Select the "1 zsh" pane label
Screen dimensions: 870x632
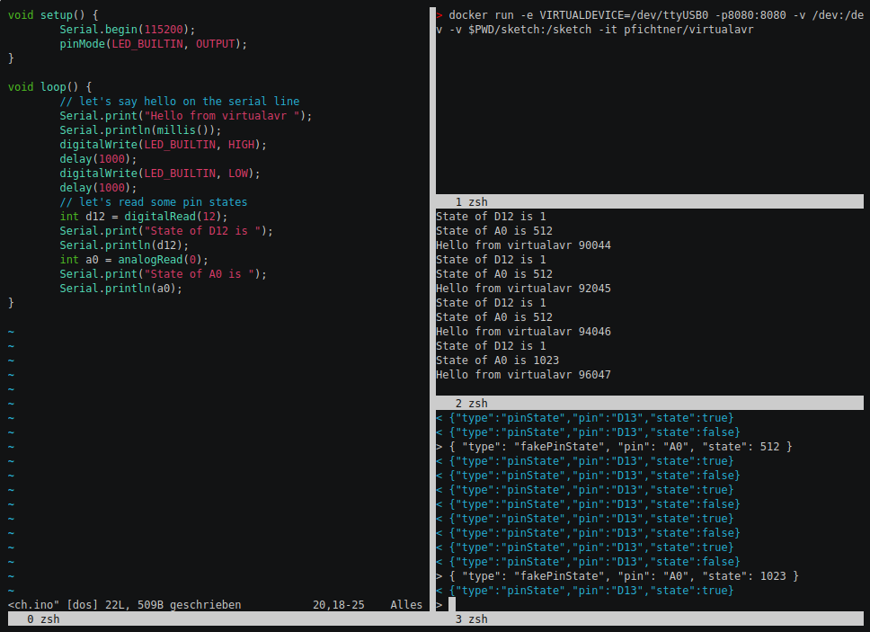[x=471, y=202]
